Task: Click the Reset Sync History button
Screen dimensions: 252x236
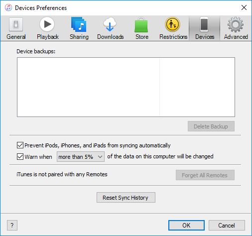Action: tap(126, 198)
